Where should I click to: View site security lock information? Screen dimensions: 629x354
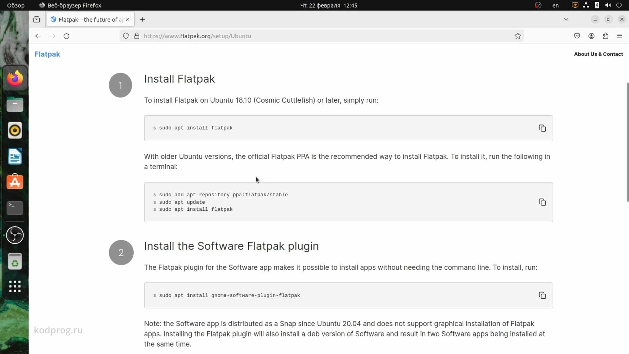point(137,36)
